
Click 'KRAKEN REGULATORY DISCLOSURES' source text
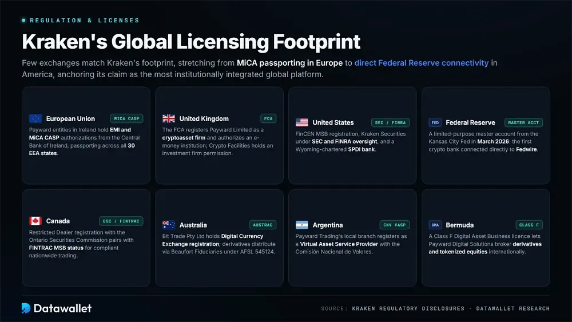pos(408,308)
